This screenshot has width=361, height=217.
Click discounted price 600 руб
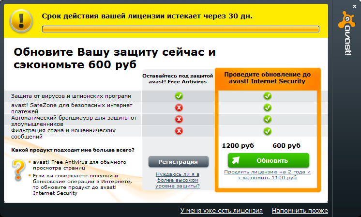pos(286,146)
